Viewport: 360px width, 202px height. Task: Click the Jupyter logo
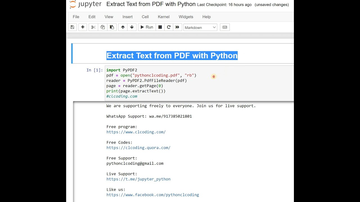(85, 4)
